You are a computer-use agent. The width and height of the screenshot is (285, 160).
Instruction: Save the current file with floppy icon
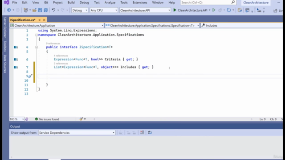click(x=40, y=10)
